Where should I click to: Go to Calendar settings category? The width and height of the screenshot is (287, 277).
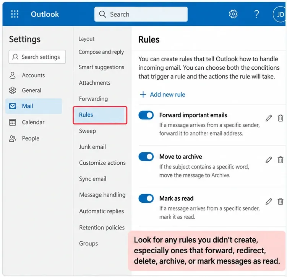pyautogui.click(x=34, y=122)
